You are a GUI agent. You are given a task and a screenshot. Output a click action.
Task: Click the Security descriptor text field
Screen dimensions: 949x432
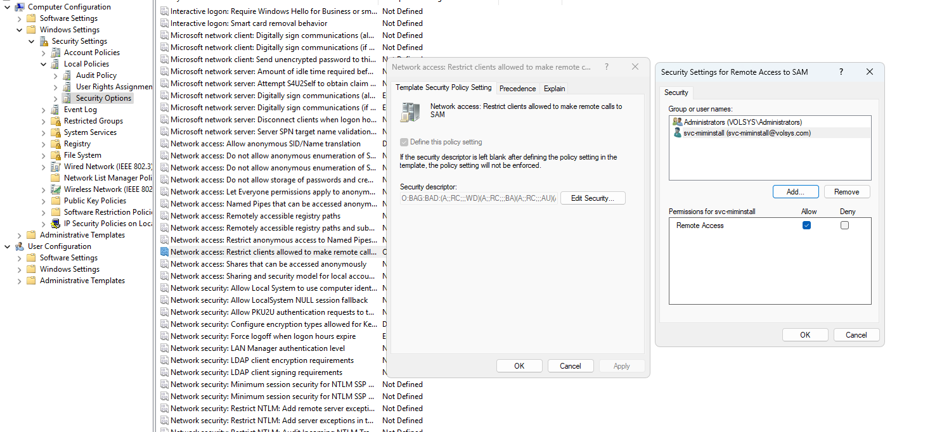(x=478, y=198)
